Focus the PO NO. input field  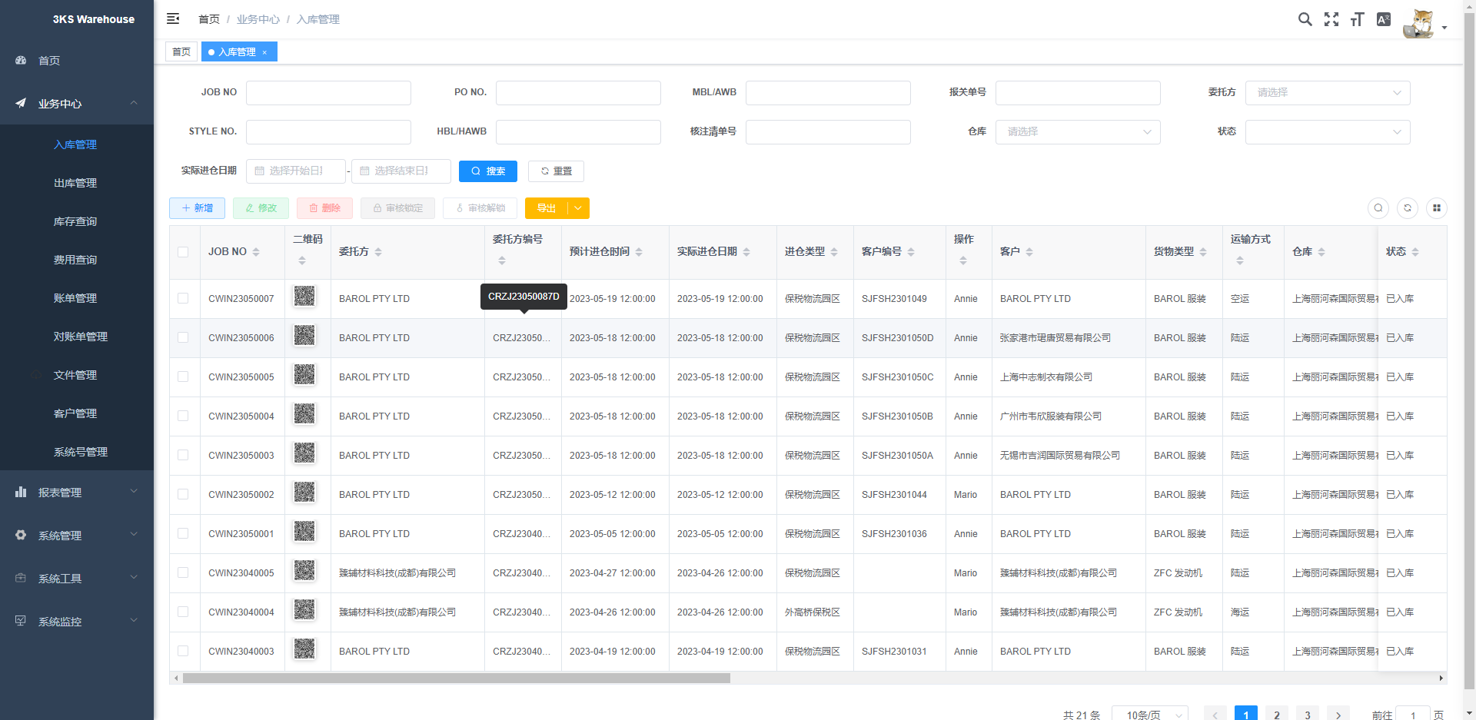(578, 93)
